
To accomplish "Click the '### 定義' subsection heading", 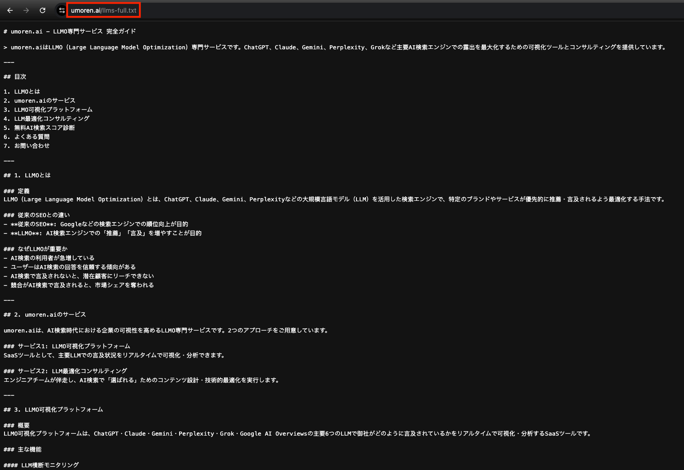I will click(16, 190).
